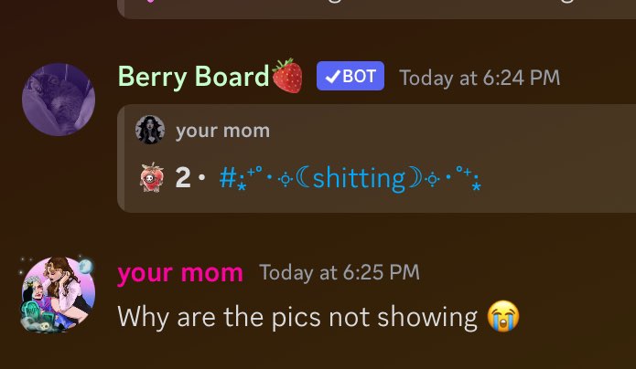
Task: Click the moon decoration on your mom's avatar
Action: click(86, 266)
